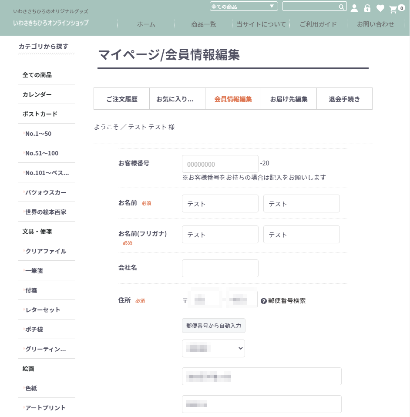This screenshot has width=410, height=417.
Task: Click the second お名前 field
Action: point(302,204)
